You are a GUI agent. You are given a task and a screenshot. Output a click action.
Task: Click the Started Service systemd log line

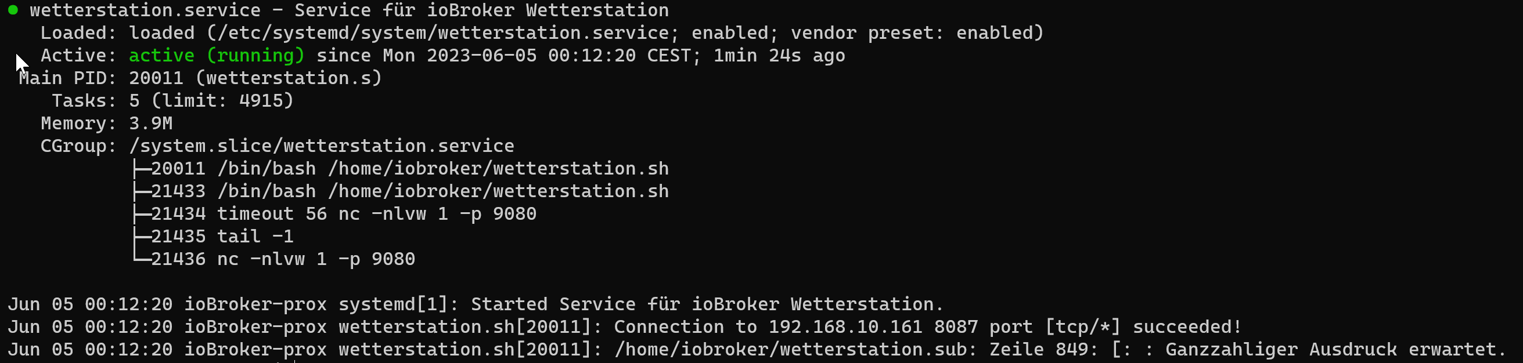[476, 304]
